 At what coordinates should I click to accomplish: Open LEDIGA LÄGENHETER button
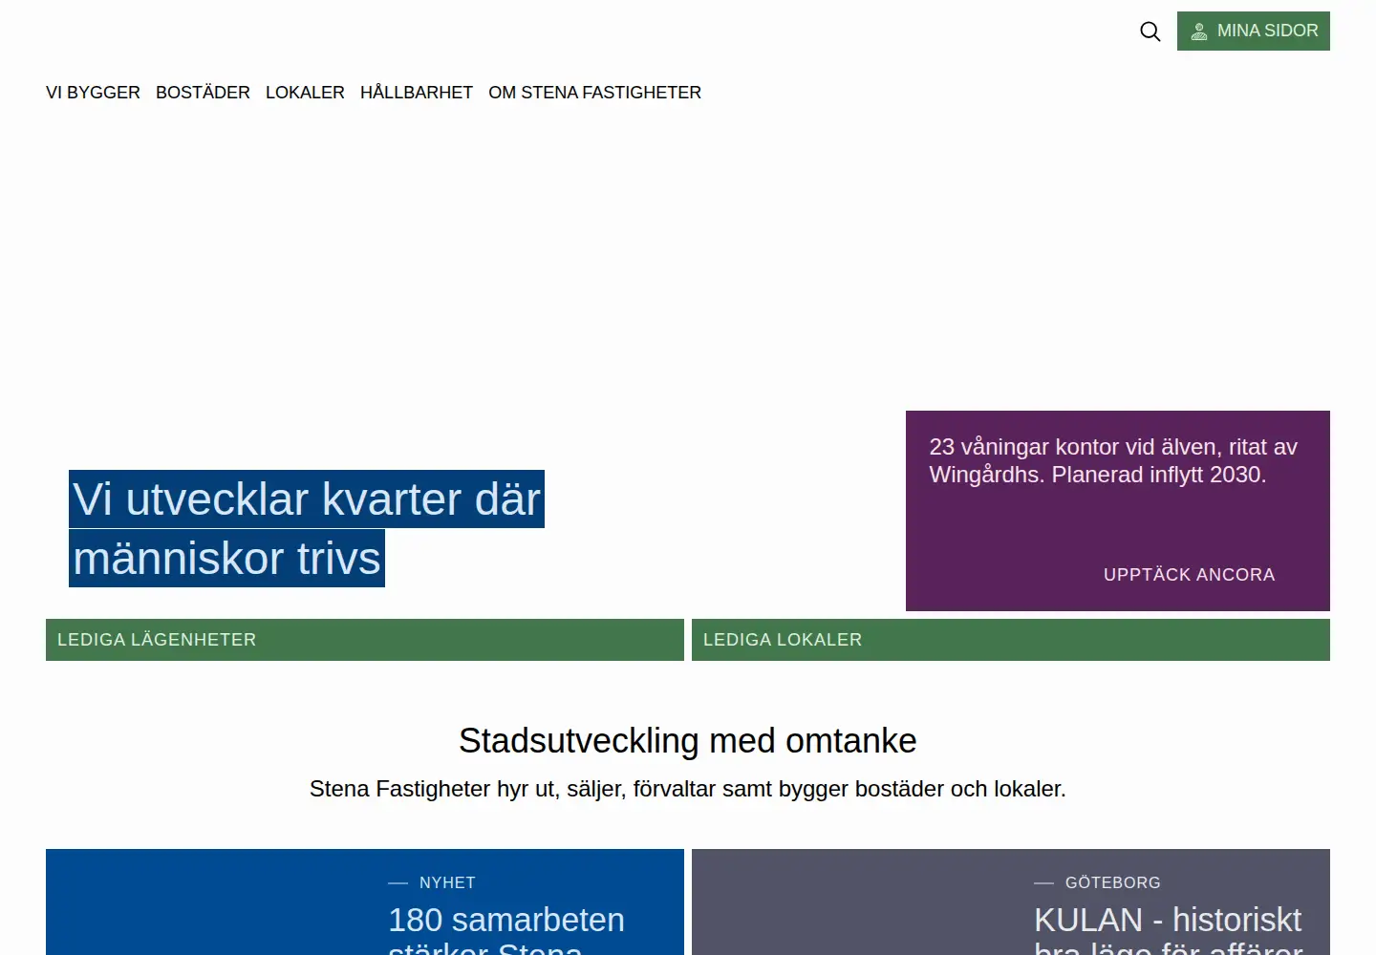pyautogui.click(x=365, y=640)
